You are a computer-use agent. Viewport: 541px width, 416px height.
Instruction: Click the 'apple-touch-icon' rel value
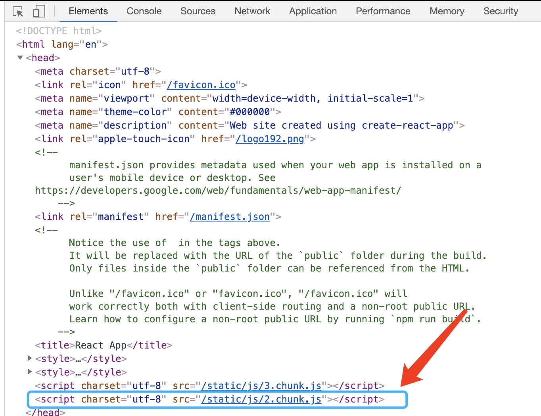(x=144, y=139)
